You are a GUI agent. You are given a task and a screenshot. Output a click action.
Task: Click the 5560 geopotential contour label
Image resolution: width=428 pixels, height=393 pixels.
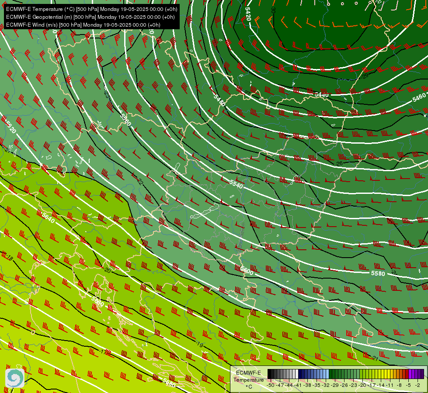pyautogui.click(x=125, y=120)
